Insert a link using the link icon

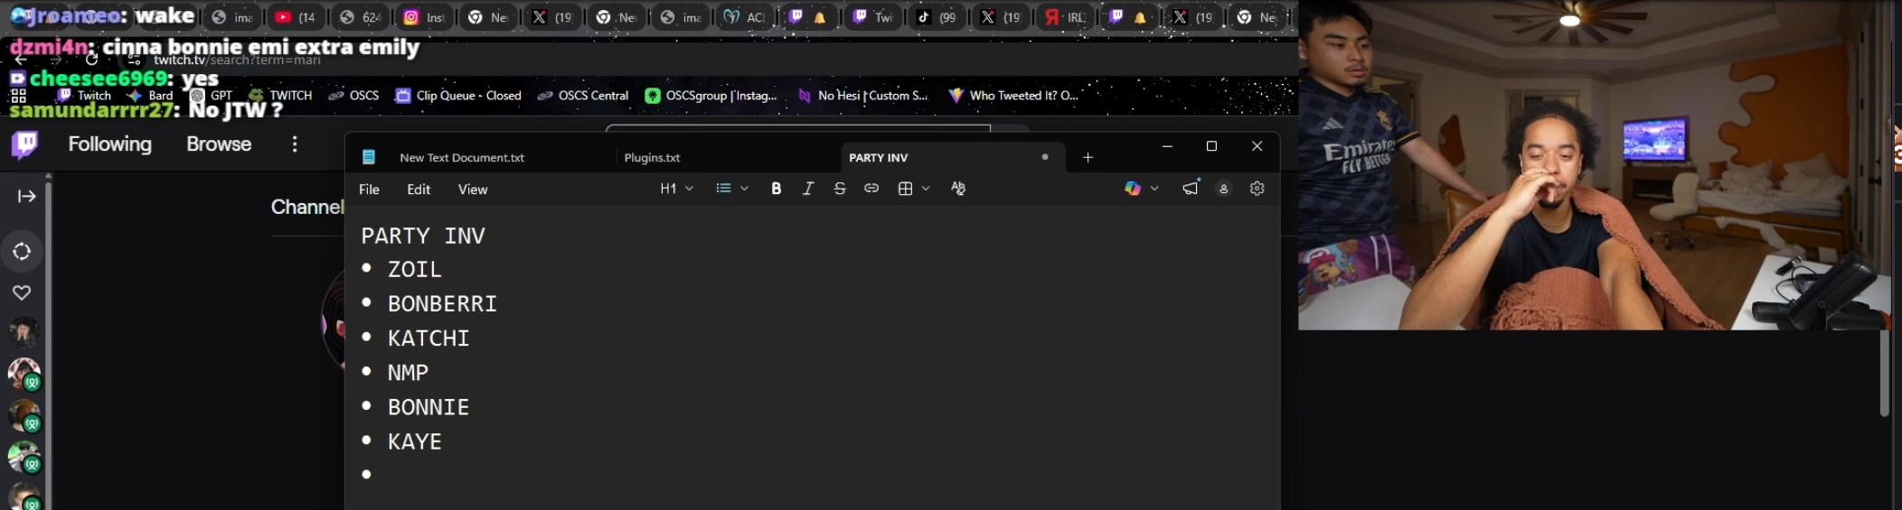871,189
